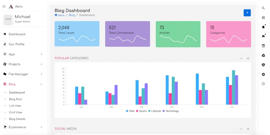This screenshot has height=135, width=270.
Task: Follow the Aero breadcrumb link
Action: (61, 15)
